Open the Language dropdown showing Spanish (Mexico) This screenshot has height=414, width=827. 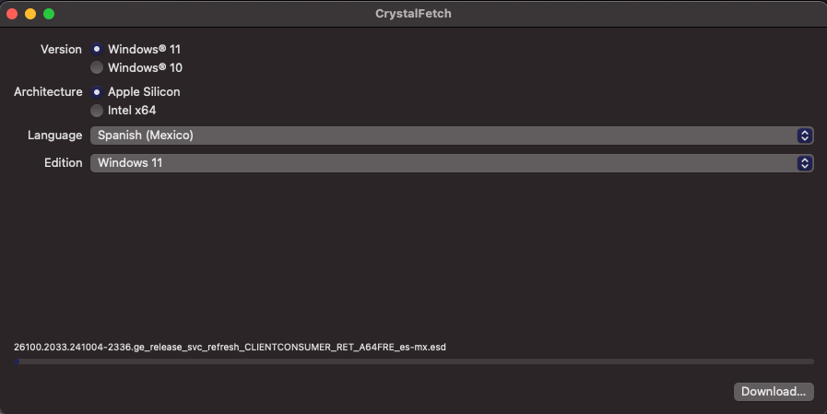pyautogui.click(x=452, y=136)
